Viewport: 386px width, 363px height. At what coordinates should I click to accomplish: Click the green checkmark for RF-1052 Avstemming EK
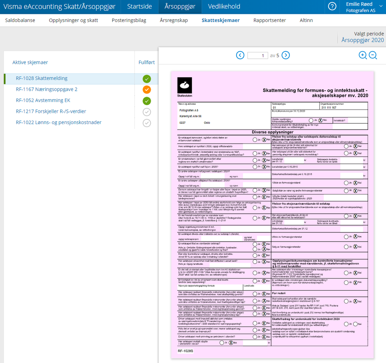(x=147, y=101)
